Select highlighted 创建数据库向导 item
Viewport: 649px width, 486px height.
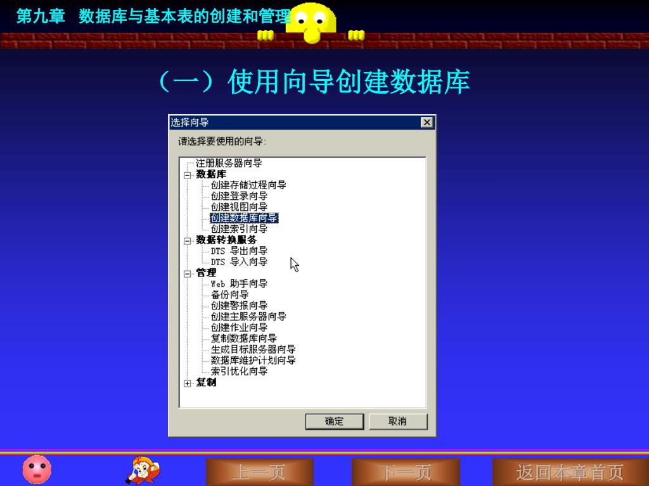click(244, 218)
